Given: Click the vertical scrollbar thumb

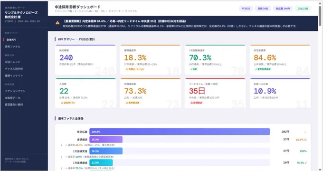Looking at the screenshot, I should [320, 16].
